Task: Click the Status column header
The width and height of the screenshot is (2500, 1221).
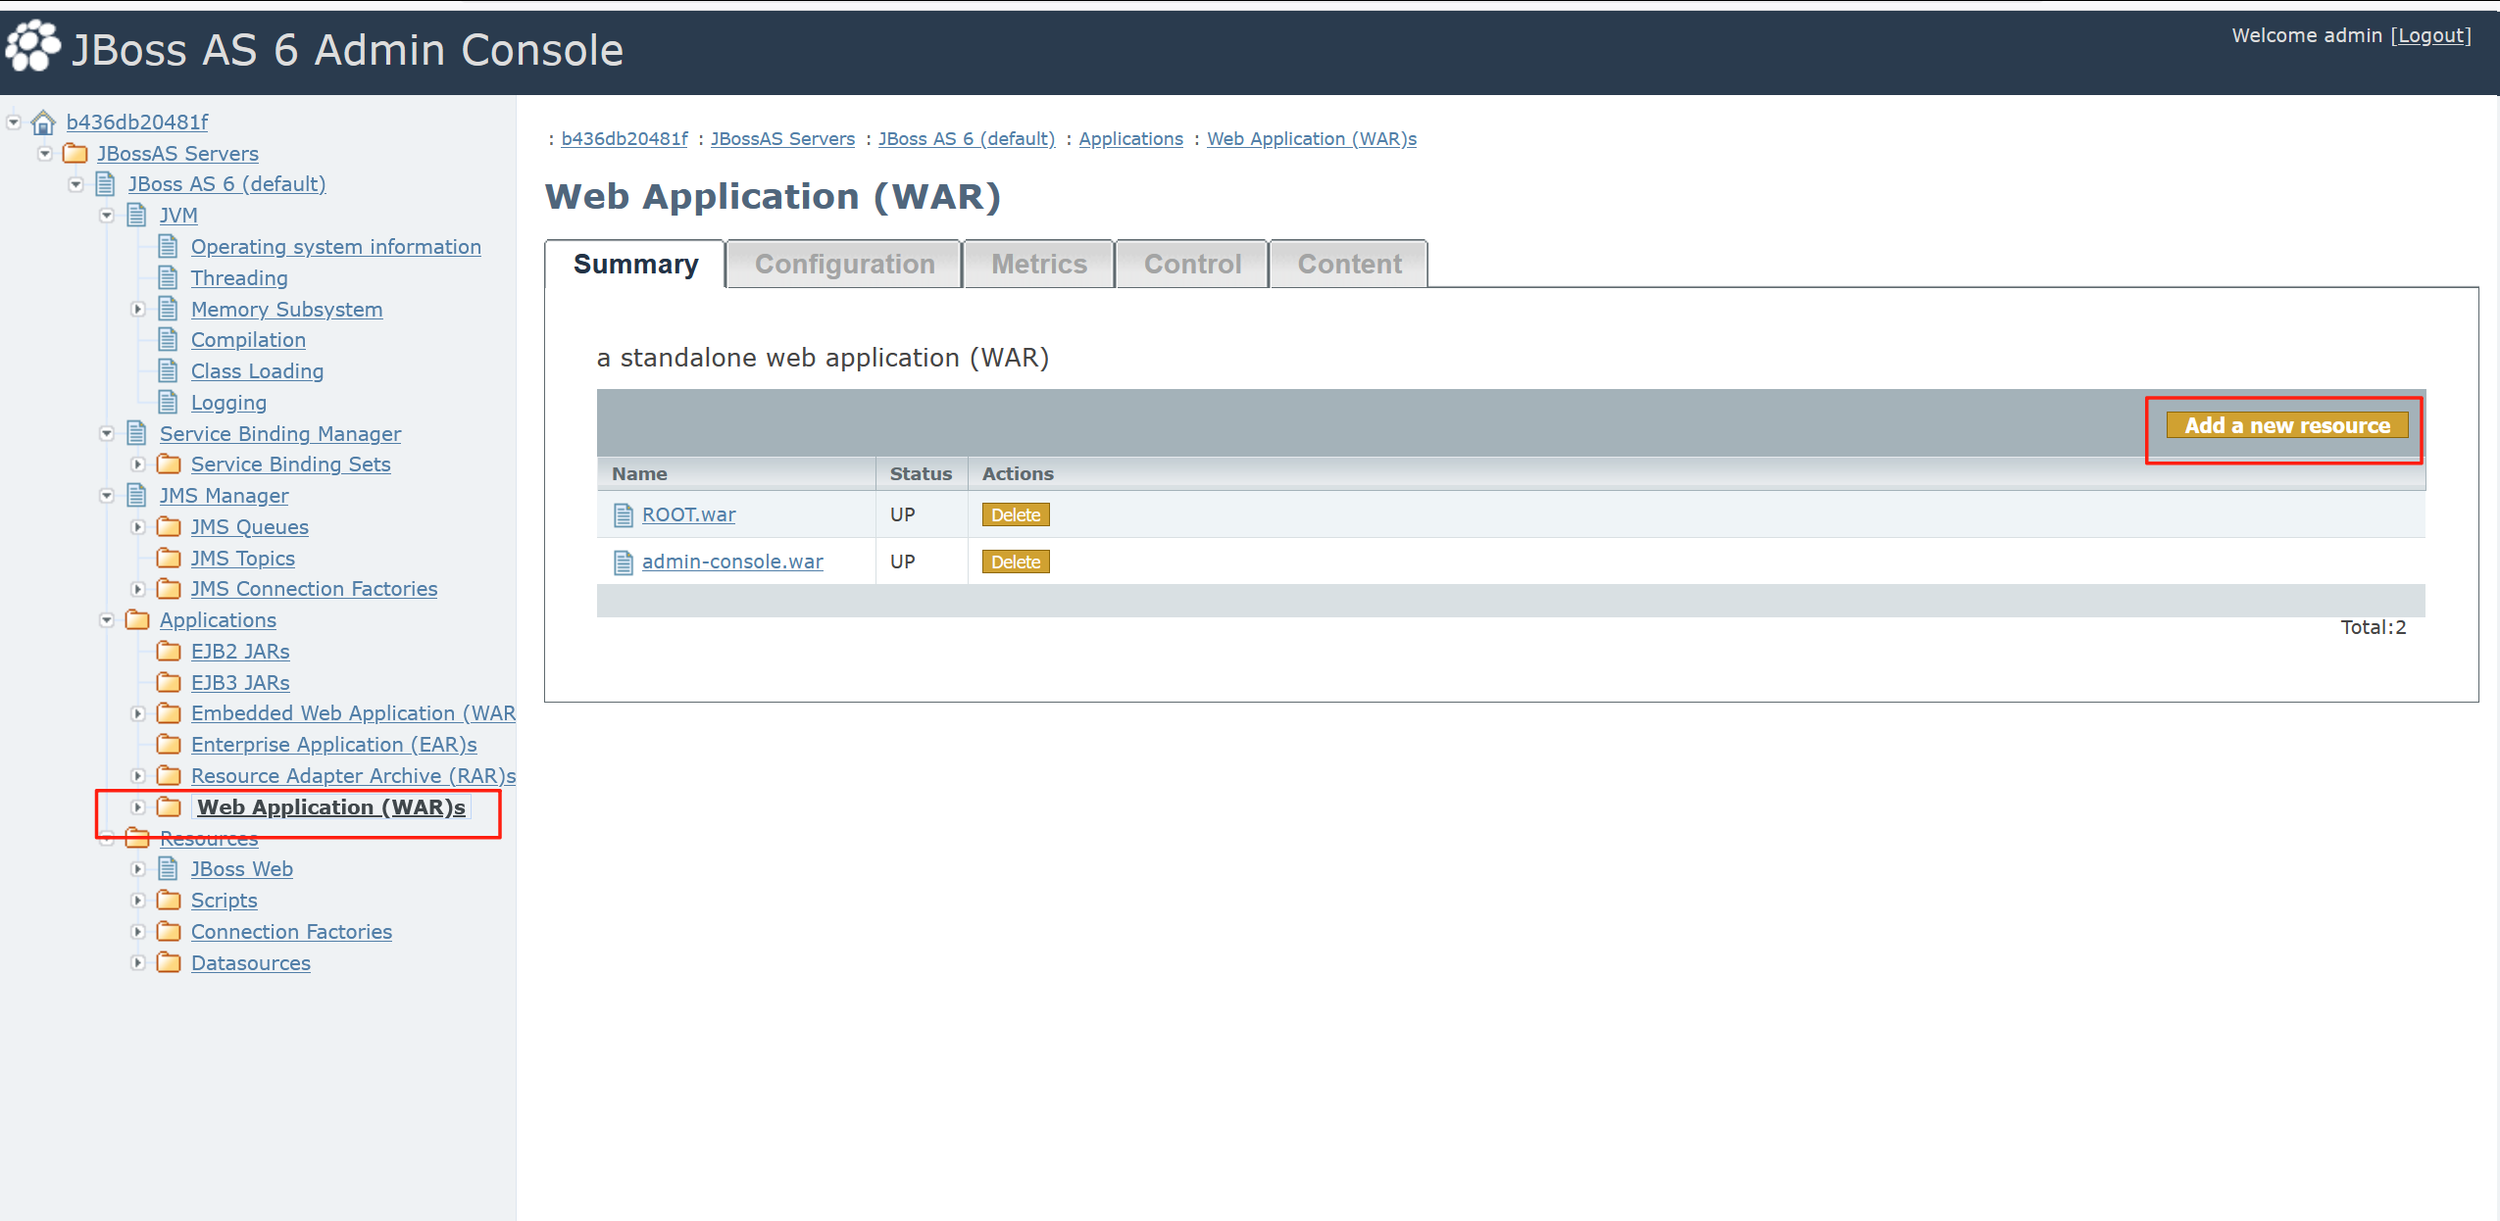Action: (x=921, y=473)
